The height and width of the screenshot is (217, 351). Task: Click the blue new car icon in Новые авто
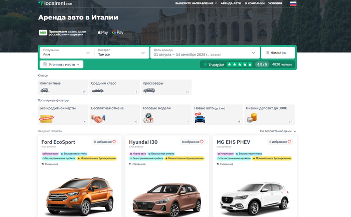click(200, 118)
